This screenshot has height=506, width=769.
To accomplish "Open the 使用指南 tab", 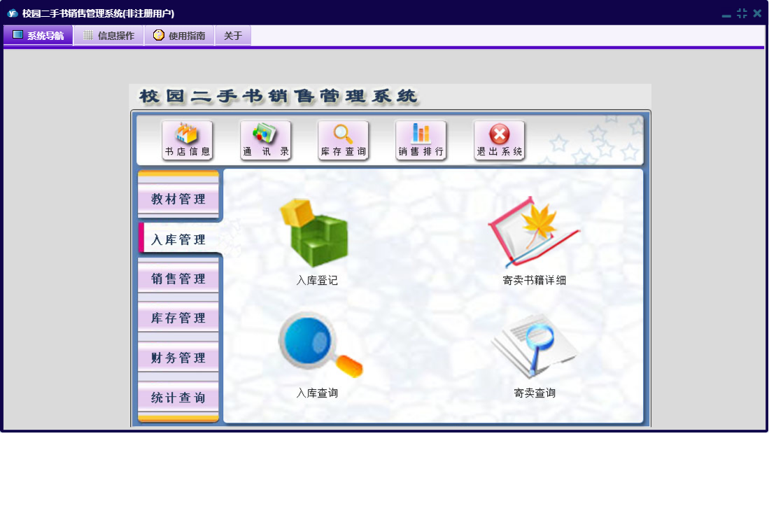I will [x=180, y=35].
